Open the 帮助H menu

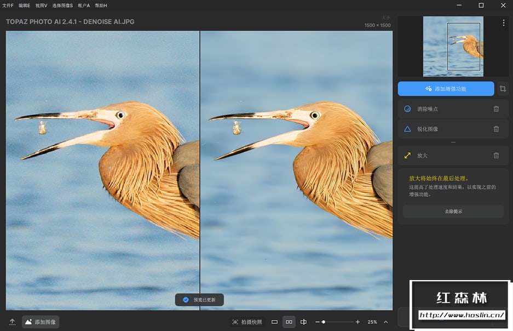(x=101, y=5)
